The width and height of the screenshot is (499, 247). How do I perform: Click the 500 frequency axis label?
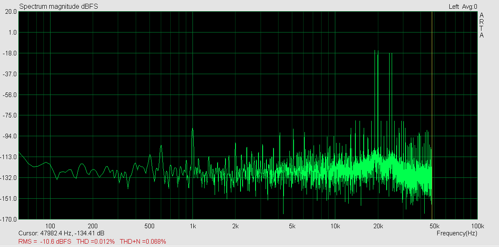coord(149,226)
